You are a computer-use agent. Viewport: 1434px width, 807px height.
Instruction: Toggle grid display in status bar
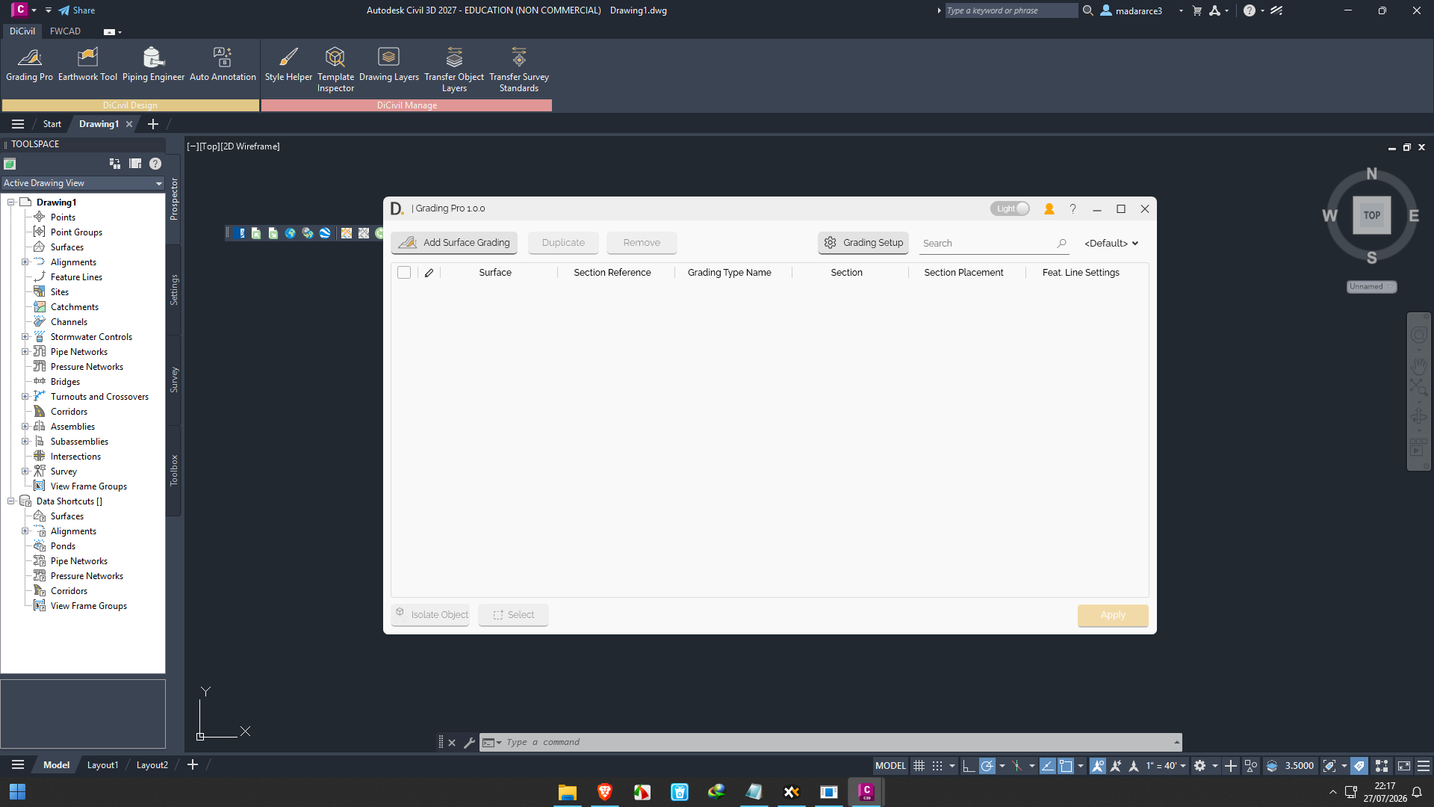[x=919, y=766]
